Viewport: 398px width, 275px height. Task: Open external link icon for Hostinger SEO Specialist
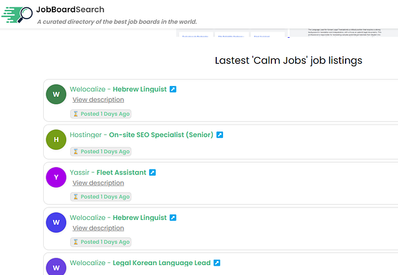pyautogui.click(x=220, y=135)
